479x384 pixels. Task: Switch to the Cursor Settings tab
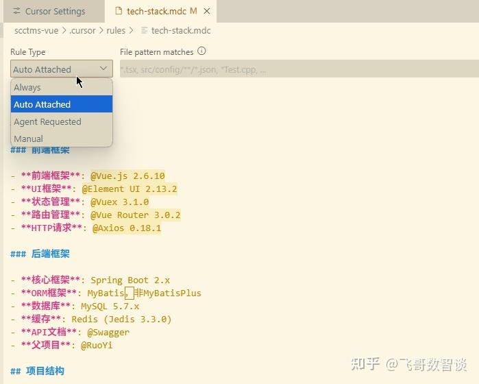(x=53, y=11)
